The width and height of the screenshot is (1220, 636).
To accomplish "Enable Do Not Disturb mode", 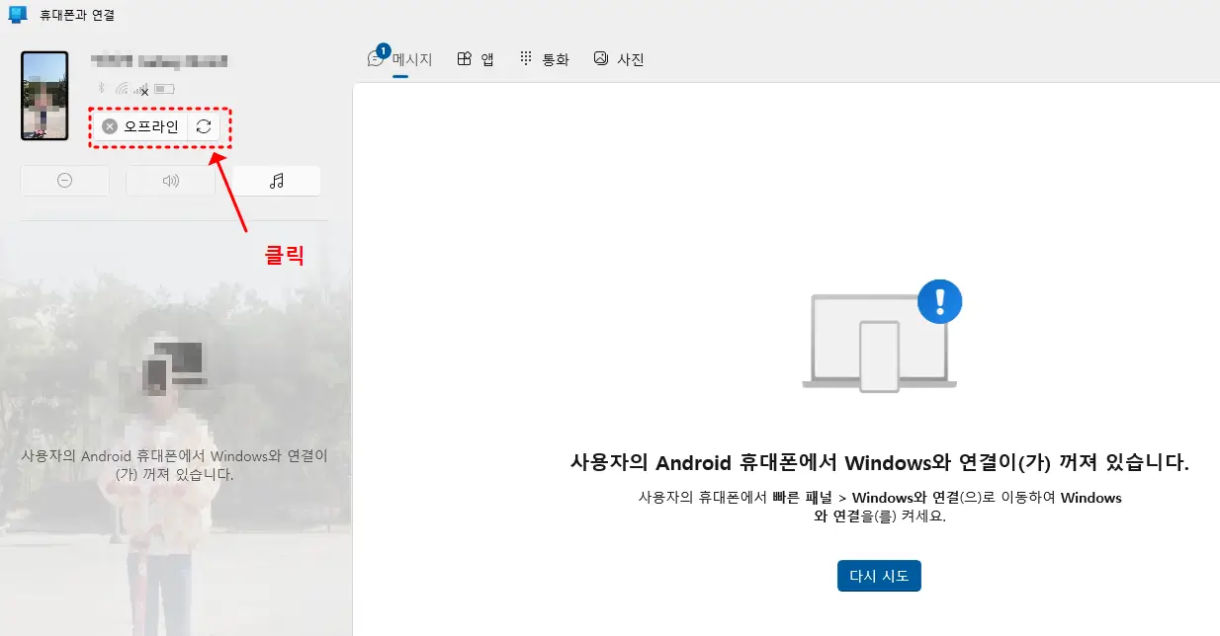I will coord(64,180).
